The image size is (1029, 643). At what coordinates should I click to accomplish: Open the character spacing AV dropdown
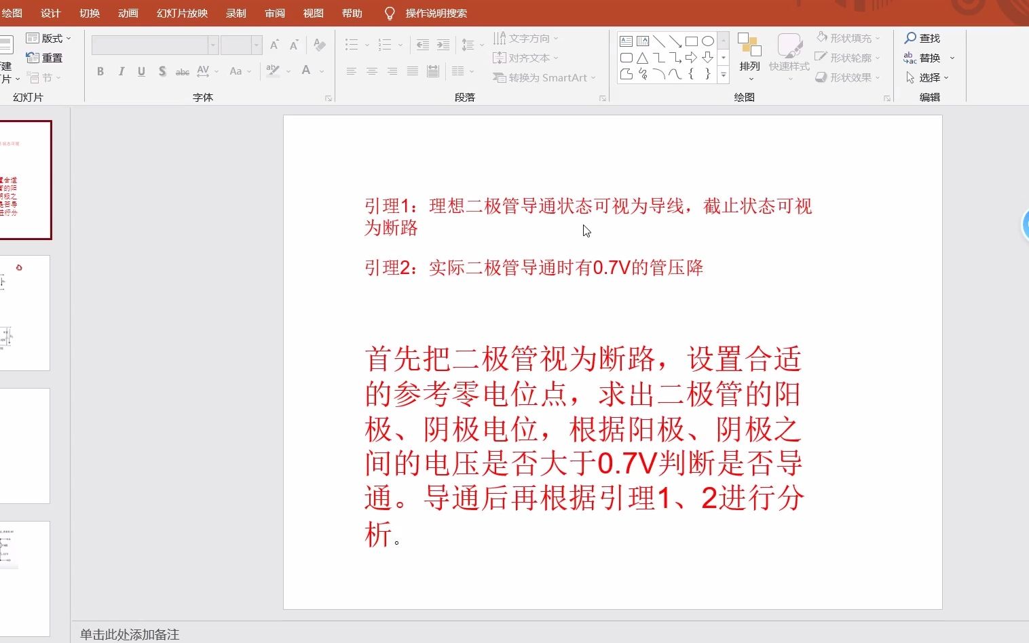208,71
